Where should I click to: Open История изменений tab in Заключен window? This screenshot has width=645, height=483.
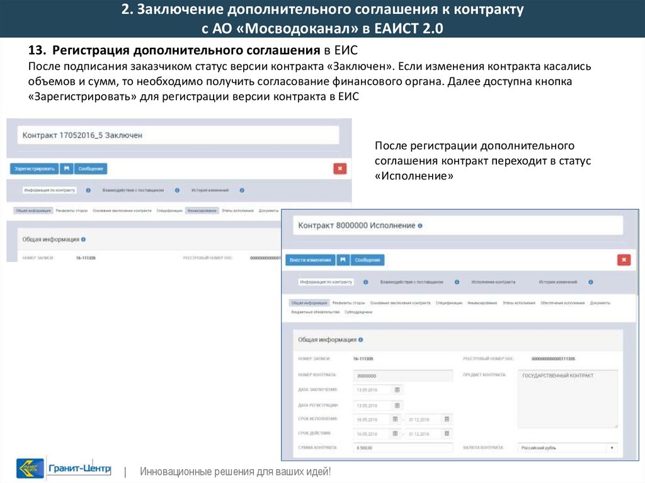coord(210,190)
